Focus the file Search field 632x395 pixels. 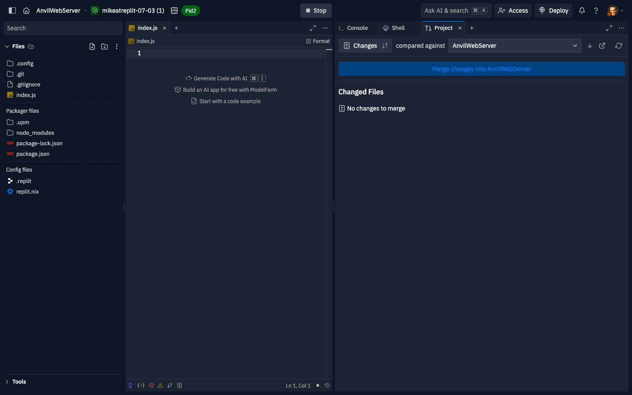[63, 28]
